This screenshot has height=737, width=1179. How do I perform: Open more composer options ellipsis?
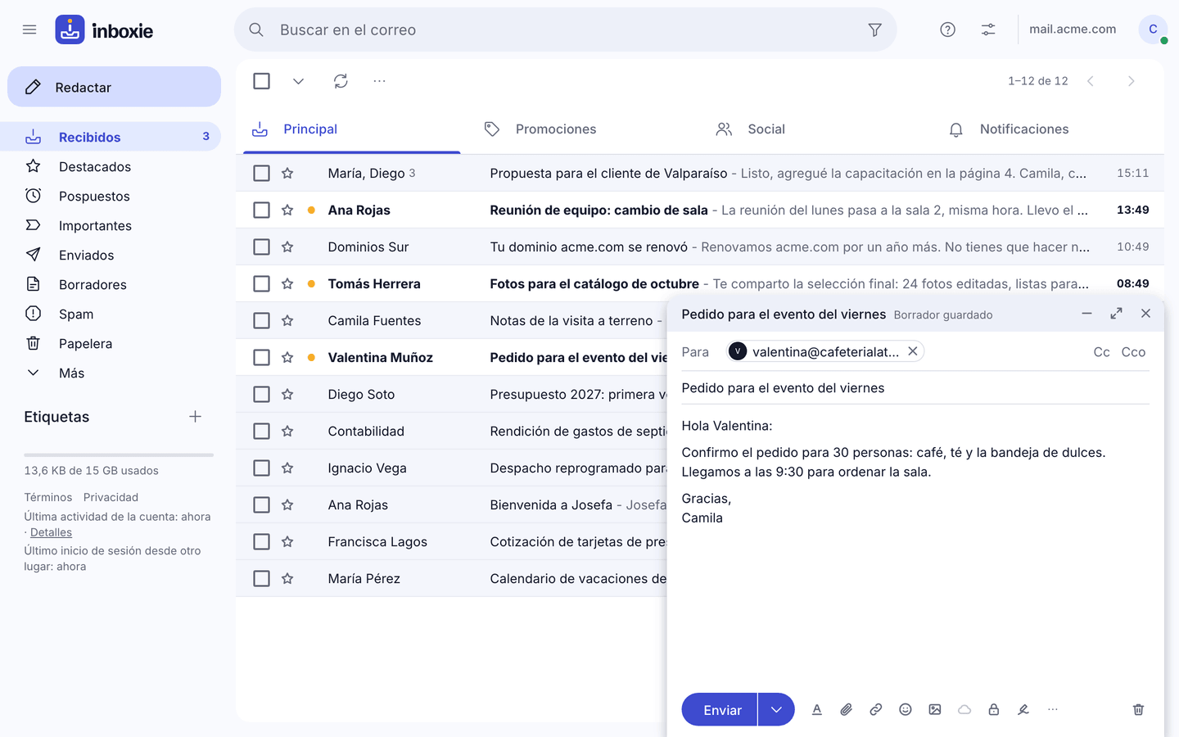point(1053,710)
